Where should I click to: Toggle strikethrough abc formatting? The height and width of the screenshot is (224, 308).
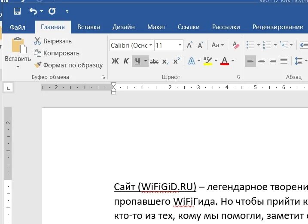pyautogui.click(x=154, y=61)
